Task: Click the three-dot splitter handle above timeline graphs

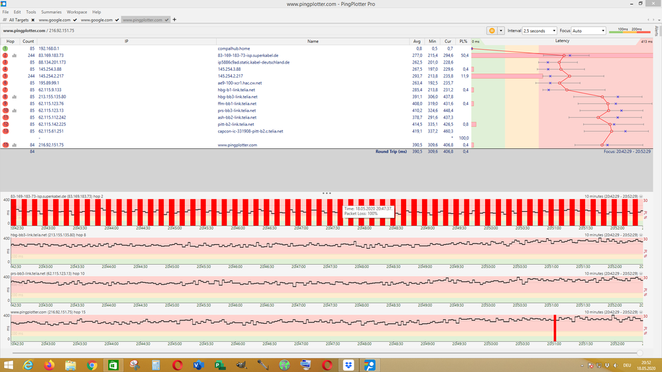Action: pos(327,193)
